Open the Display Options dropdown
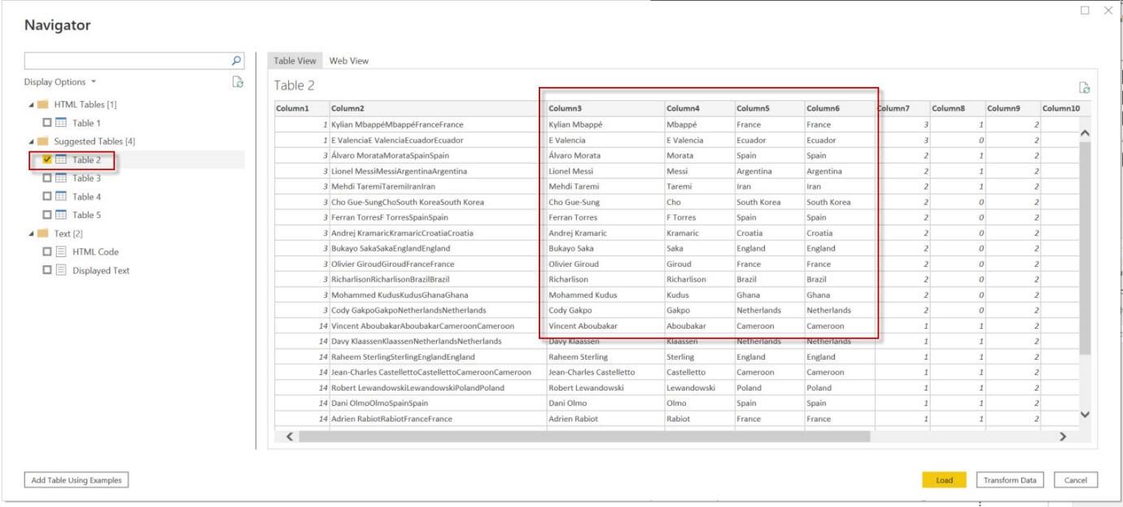Screen dimensions: 1123x507 click(x=60, y=82)
